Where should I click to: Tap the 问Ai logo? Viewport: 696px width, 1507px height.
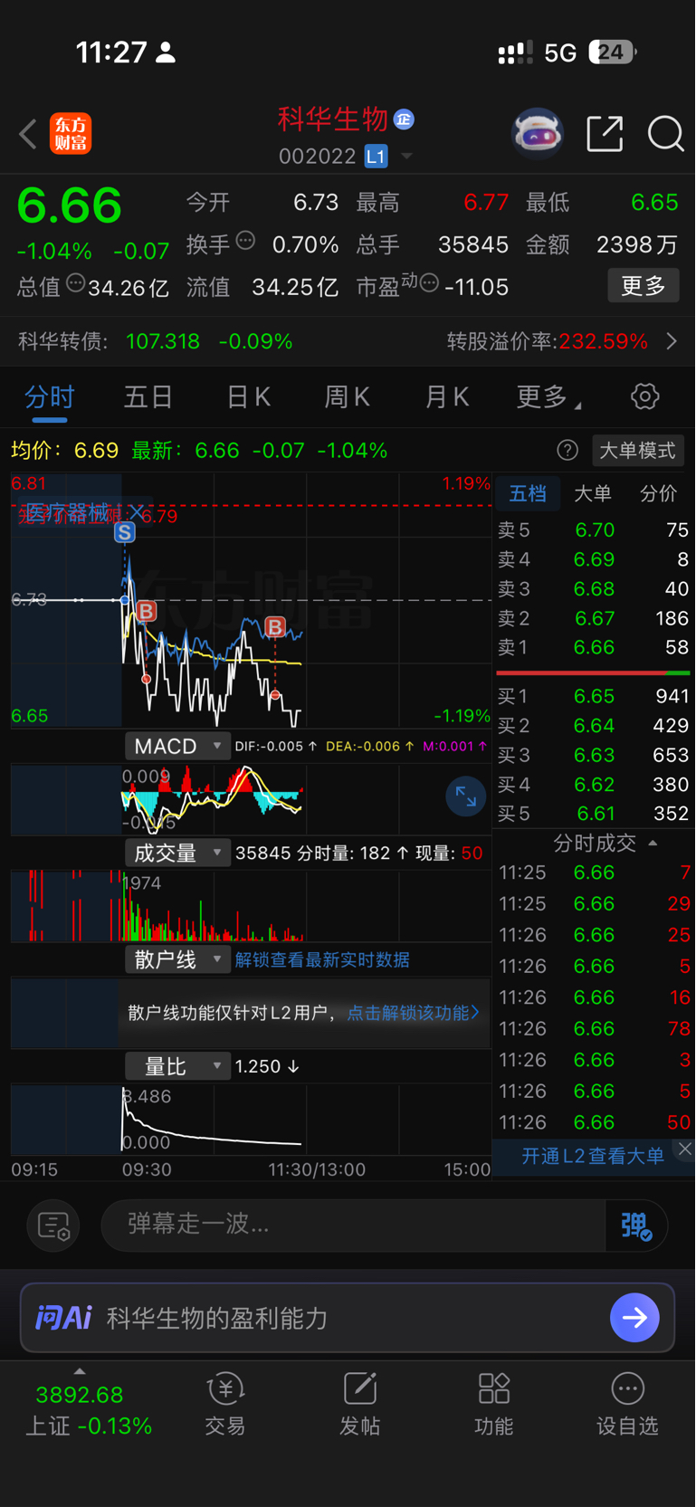click(x=62, y=1317)
